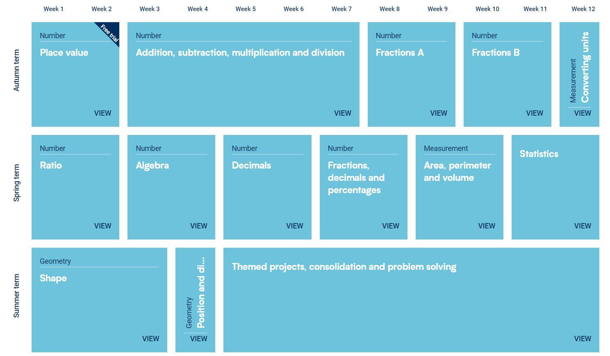Open Fractions, decimals and percentages title
Image resolution: width=610 pixels, height=356 pixels.
[356, 178]
